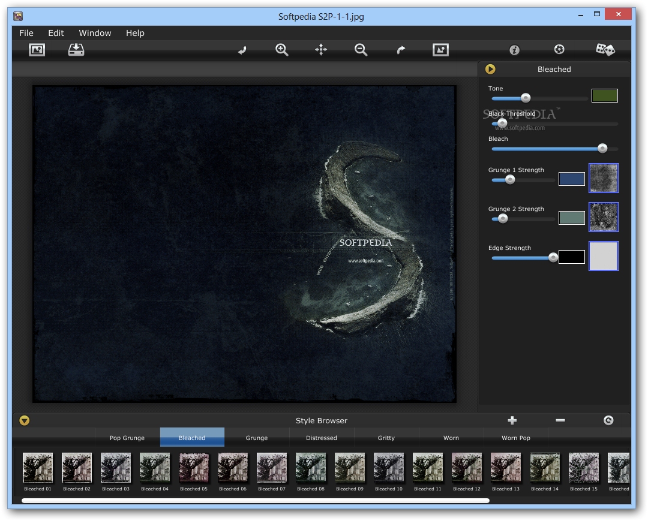Apply the Bleached 14 preset

pyautogui.click(x=545, y=468)
